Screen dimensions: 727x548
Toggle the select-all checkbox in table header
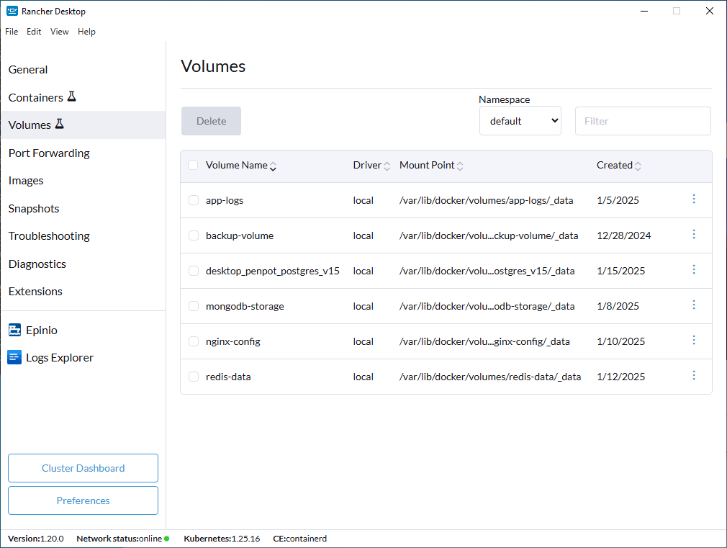coord(193,165)
